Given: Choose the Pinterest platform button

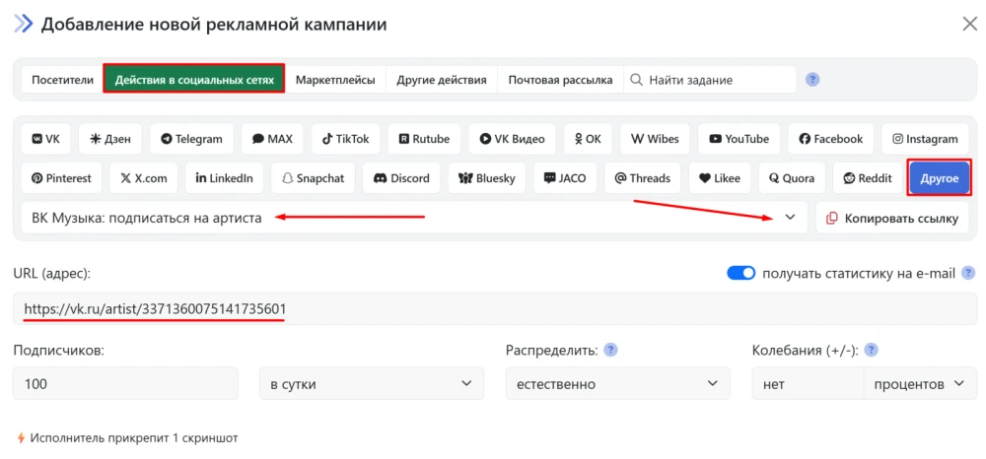Looking at the screenshot, I should pyautogui.click(x=61, y=178).
